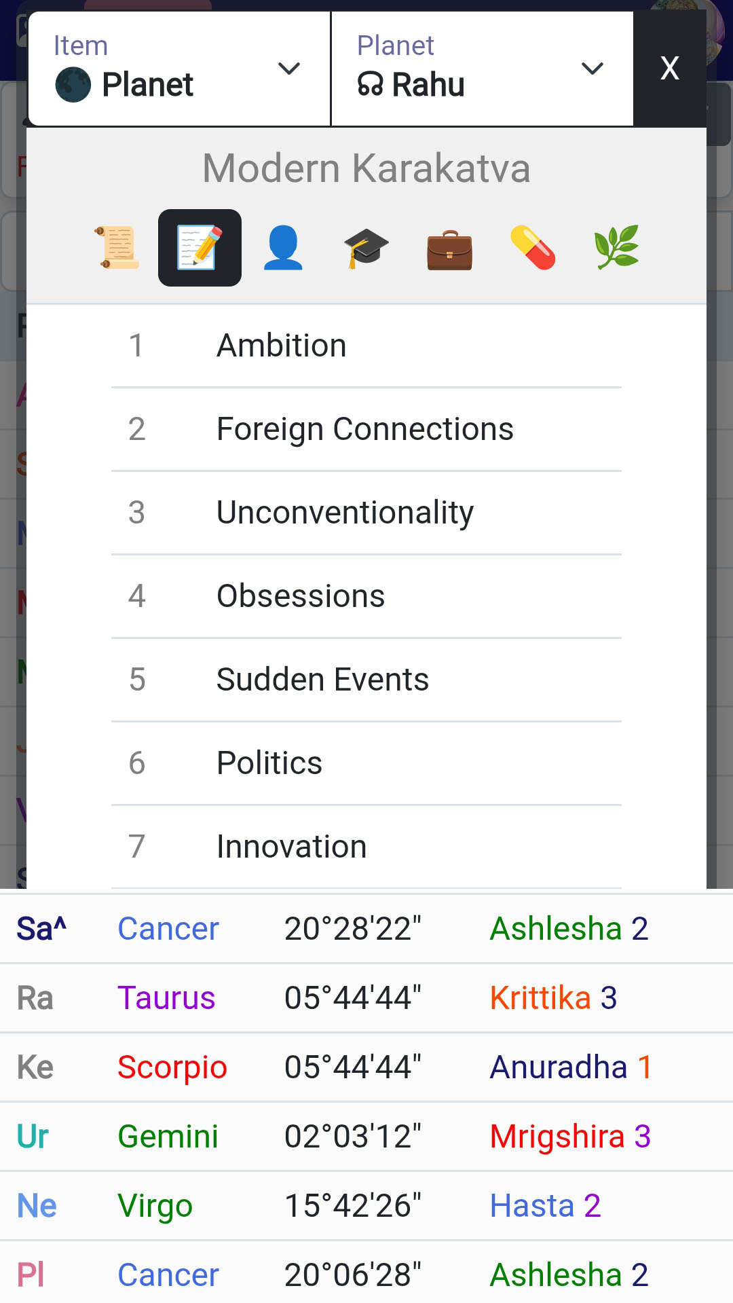Select the Ambition list entry
733x1303 pixels.
pyautogui.click(x=282, y=346)
